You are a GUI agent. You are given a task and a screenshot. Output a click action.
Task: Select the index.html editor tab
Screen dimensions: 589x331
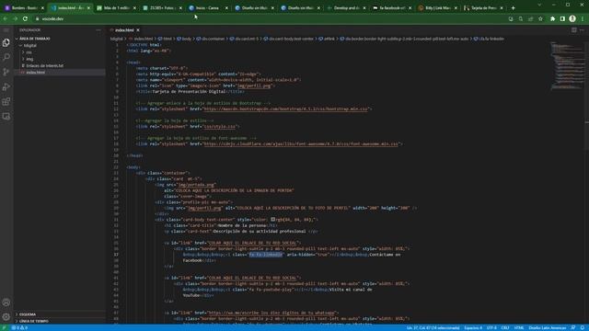point(124,30)
